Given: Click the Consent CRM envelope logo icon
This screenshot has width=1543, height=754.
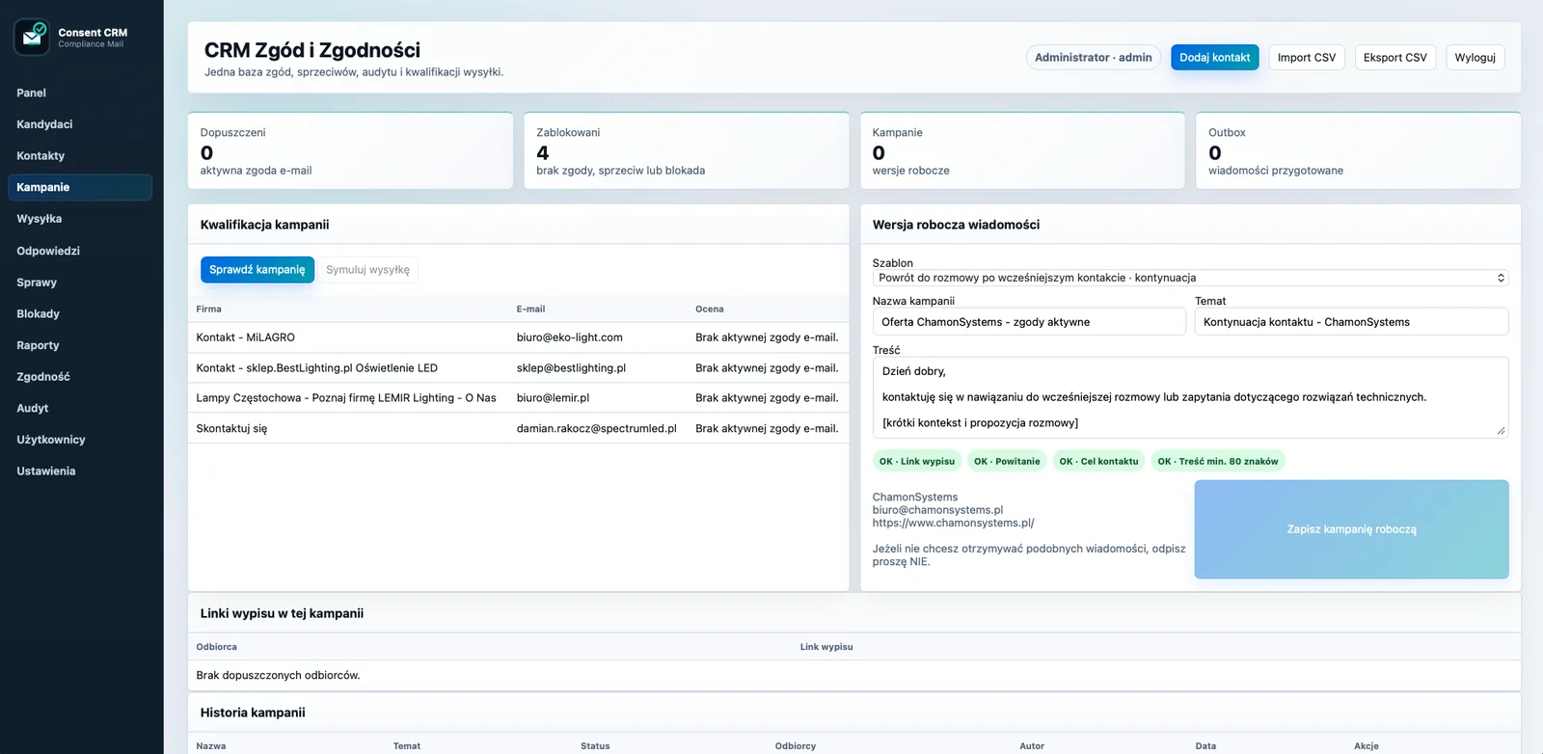Looking at the screenshot, I should point(32,37).
